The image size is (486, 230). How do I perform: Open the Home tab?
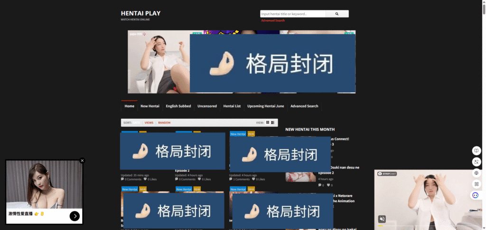click(x=129, y=106)
